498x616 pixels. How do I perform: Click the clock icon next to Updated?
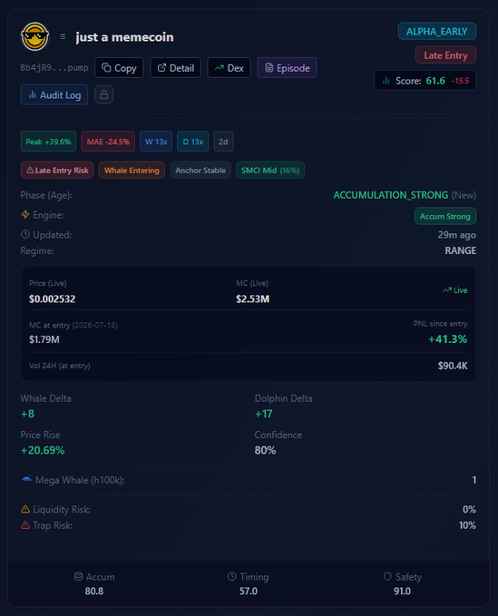pyautogui.click(x=25, y=235)
